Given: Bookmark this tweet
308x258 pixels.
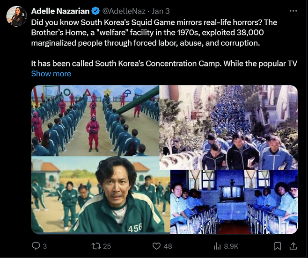Looking at the screenshot, I should pyautogui.click(x=278, y=246).
